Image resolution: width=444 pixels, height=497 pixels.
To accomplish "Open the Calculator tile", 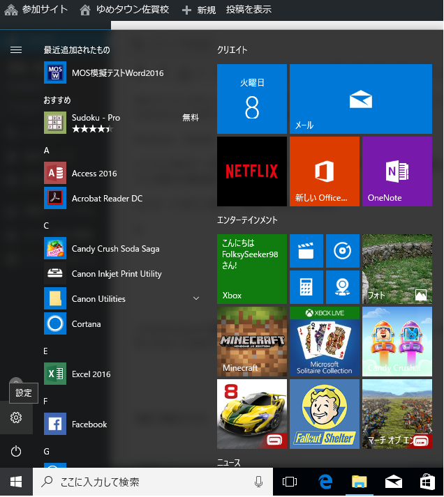I will pyautogui.click(x=306, y=287).
